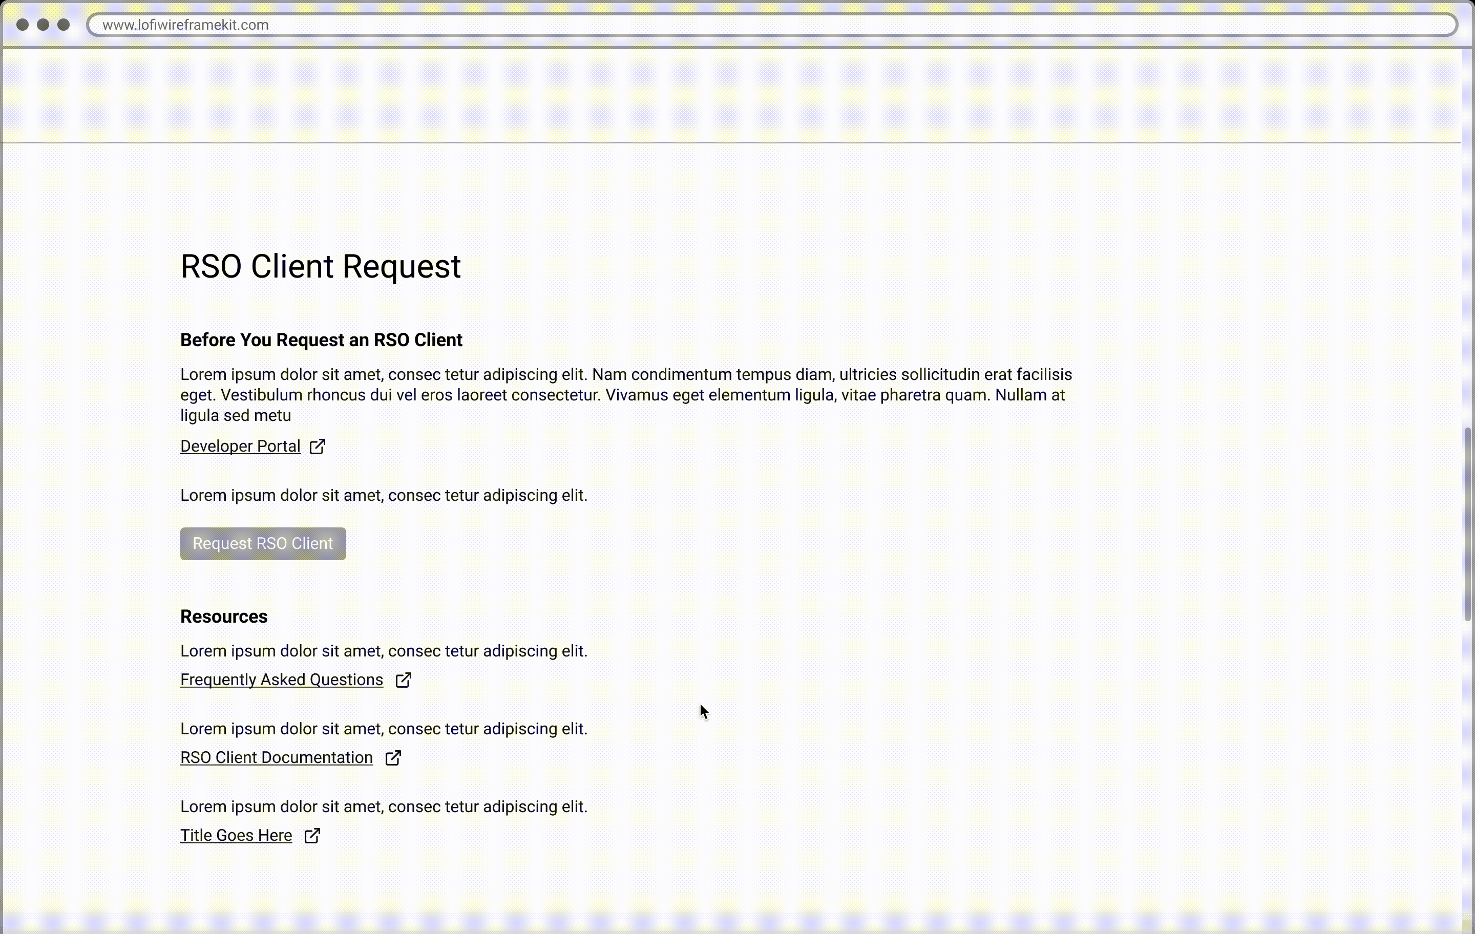
Task: Follow the RSO Client Documentation link
Action: click(x=276, y=758)
